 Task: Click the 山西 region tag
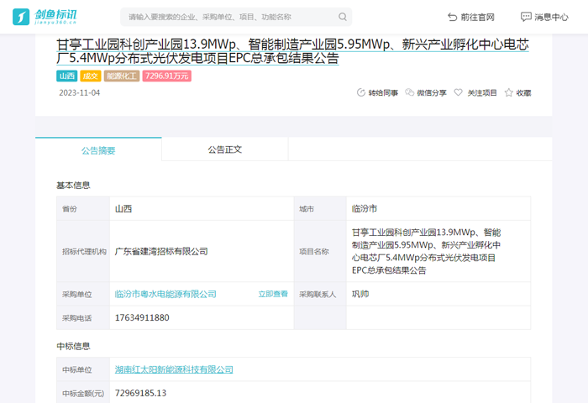(x=66, y=76)
